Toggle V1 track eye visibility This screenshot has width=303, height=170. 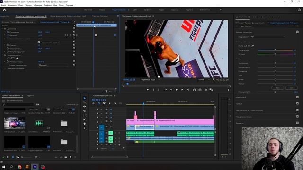(111, 127)
